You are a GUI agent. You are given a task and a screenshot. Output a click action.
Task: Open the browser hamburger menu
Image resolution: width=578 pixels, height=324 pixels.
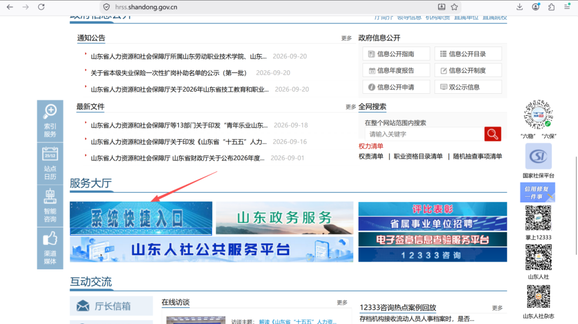click(x=567, y=7)
